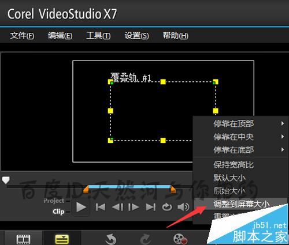
Task: Click the left orange trim marker
Action: (86, 190)
